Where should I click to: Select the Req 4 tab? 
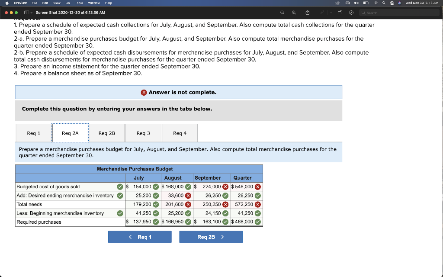coord(179,133)
